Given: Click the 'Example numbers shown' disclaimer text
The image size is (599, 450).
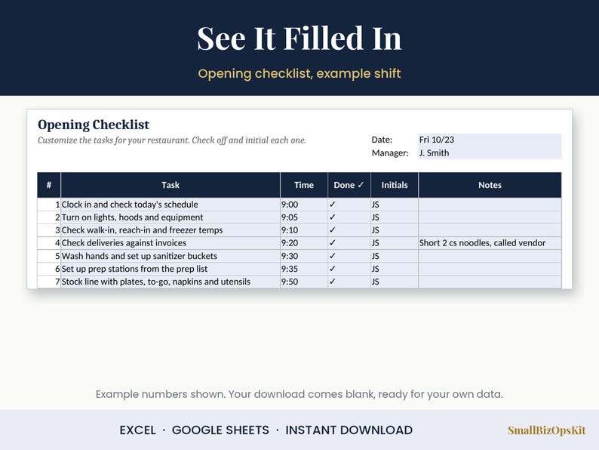Looking at the screenshot, I should (x=299, y=394).
